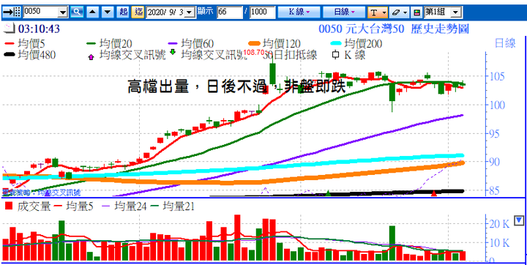Click the 03:10:43 clock text

tap(39, 29)
